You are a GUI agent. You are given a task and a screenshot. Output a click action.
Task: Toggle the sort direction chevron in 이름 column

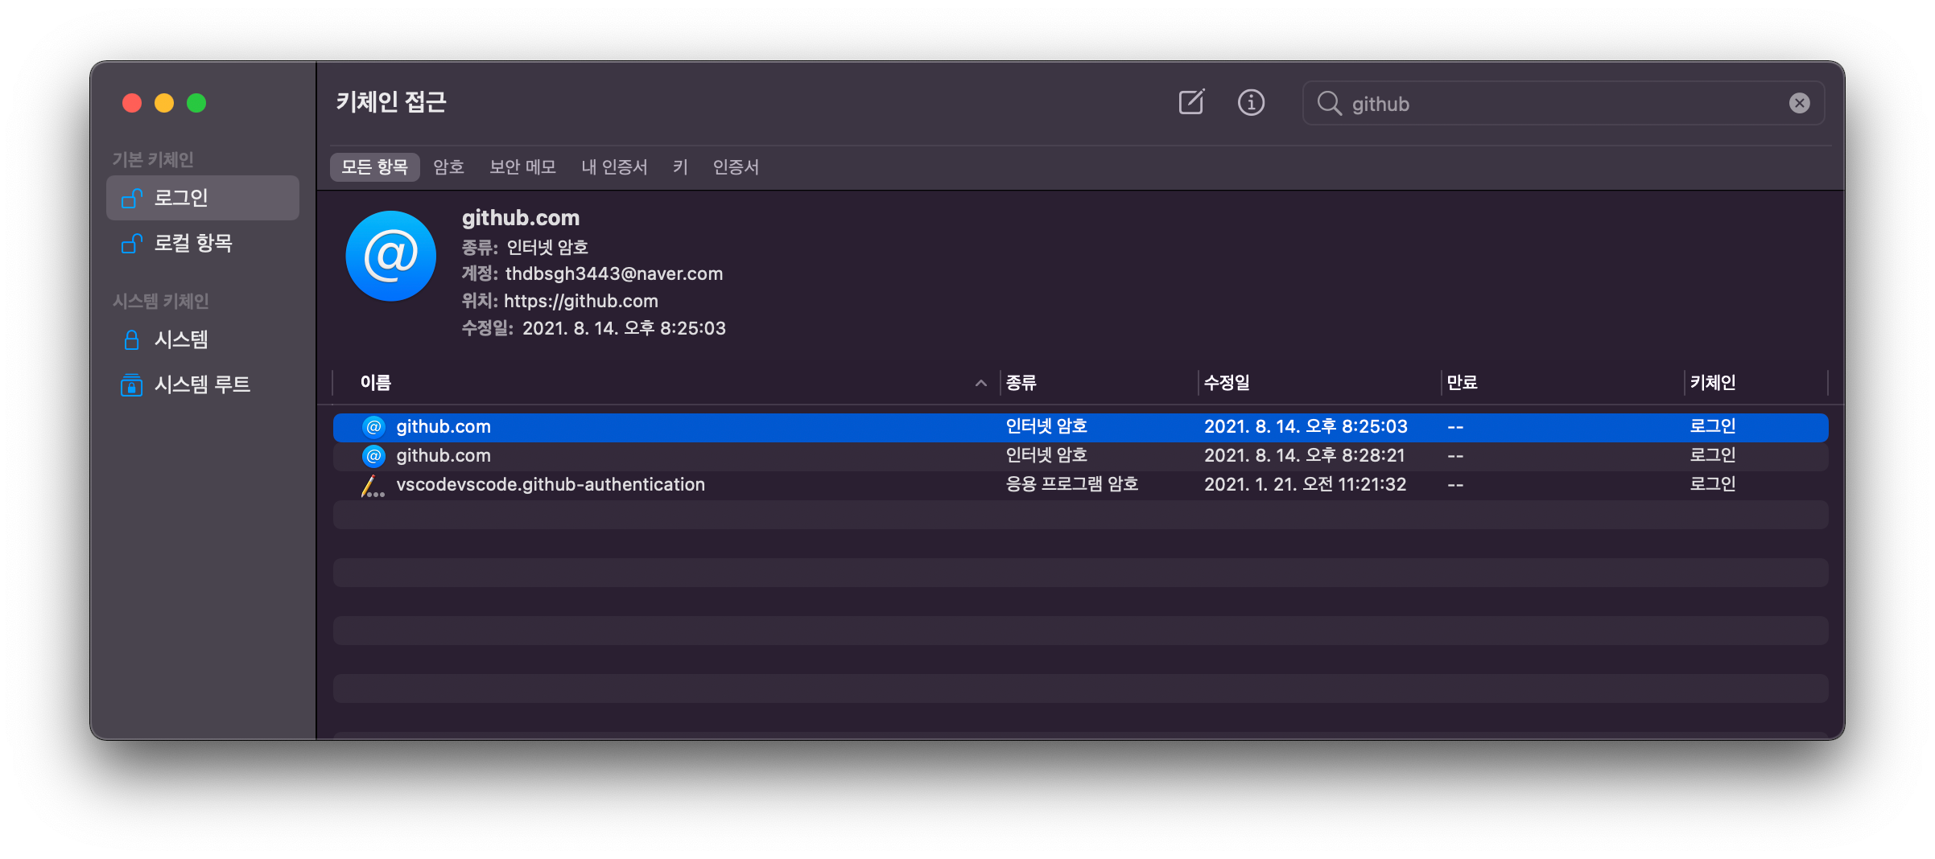(980, 384)
